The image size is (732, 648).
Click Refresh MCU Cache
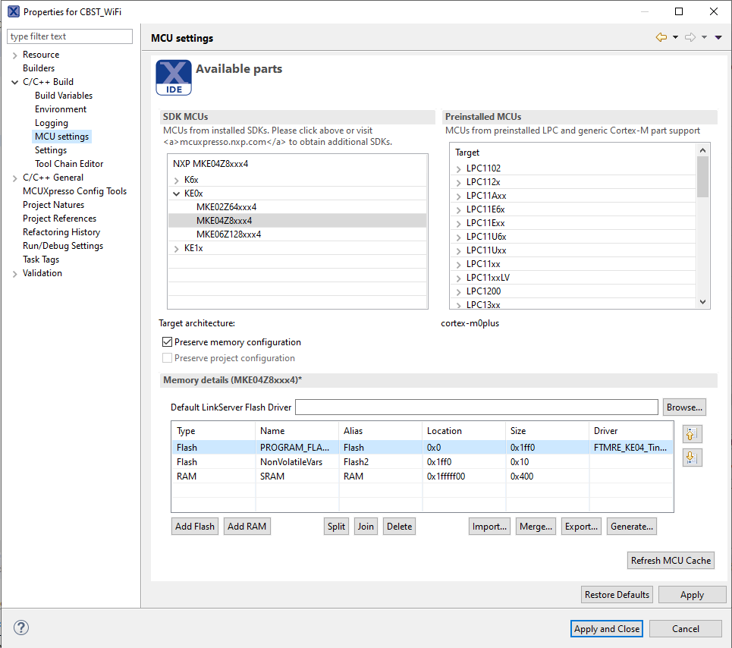[x=671, y=560]
